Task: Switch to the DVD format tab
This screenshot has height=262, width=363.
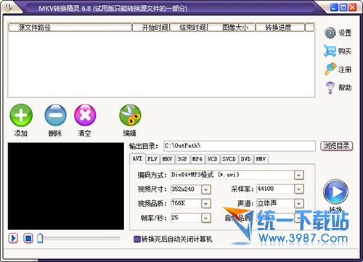Action: pyautogui.click(x=245, y=159)
